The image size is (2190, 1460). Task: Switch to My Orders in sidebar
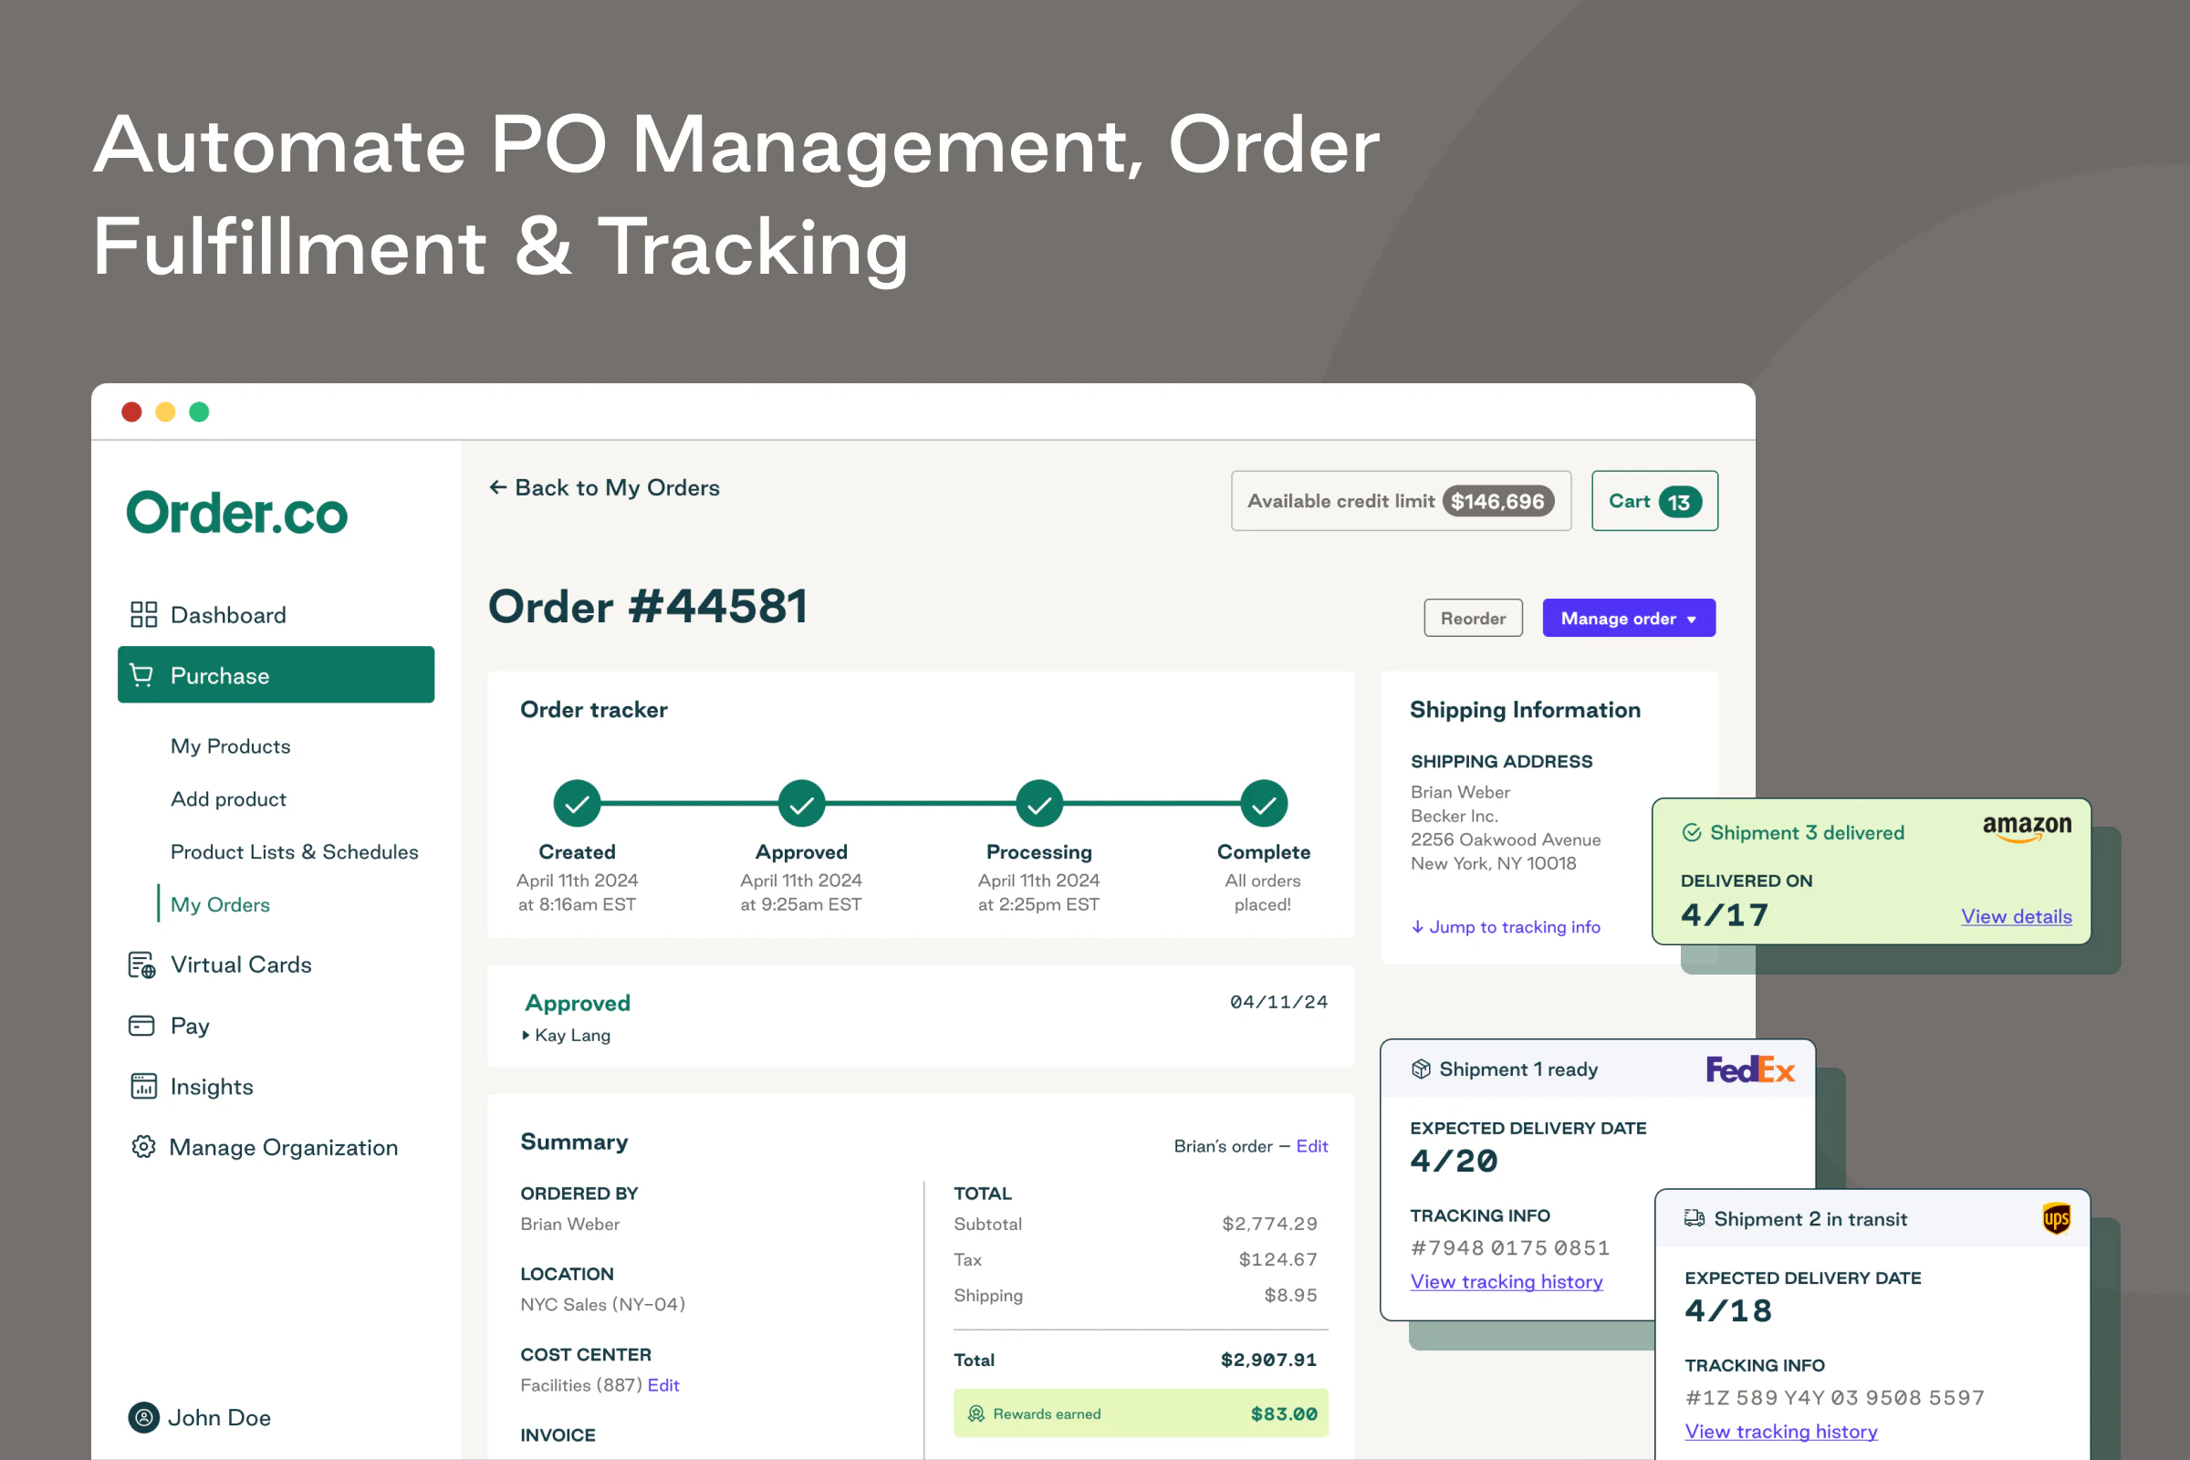[219, 903]
